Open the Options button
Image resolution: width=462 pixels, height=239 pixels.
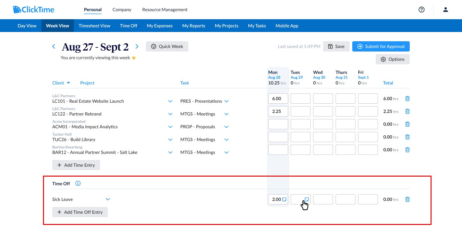[393, 59]
